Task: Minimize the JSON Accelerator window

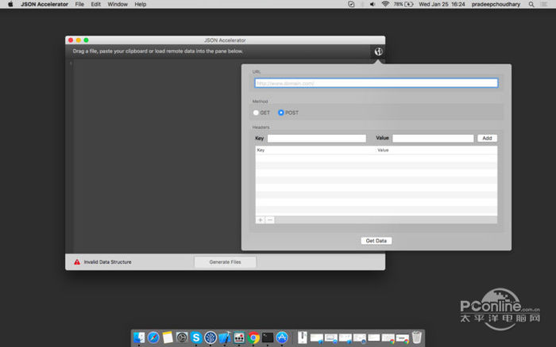Action: (79, 40)
